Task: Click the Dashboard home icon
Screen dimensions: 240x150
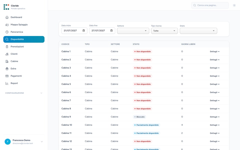Action: [x=7, y=17]
